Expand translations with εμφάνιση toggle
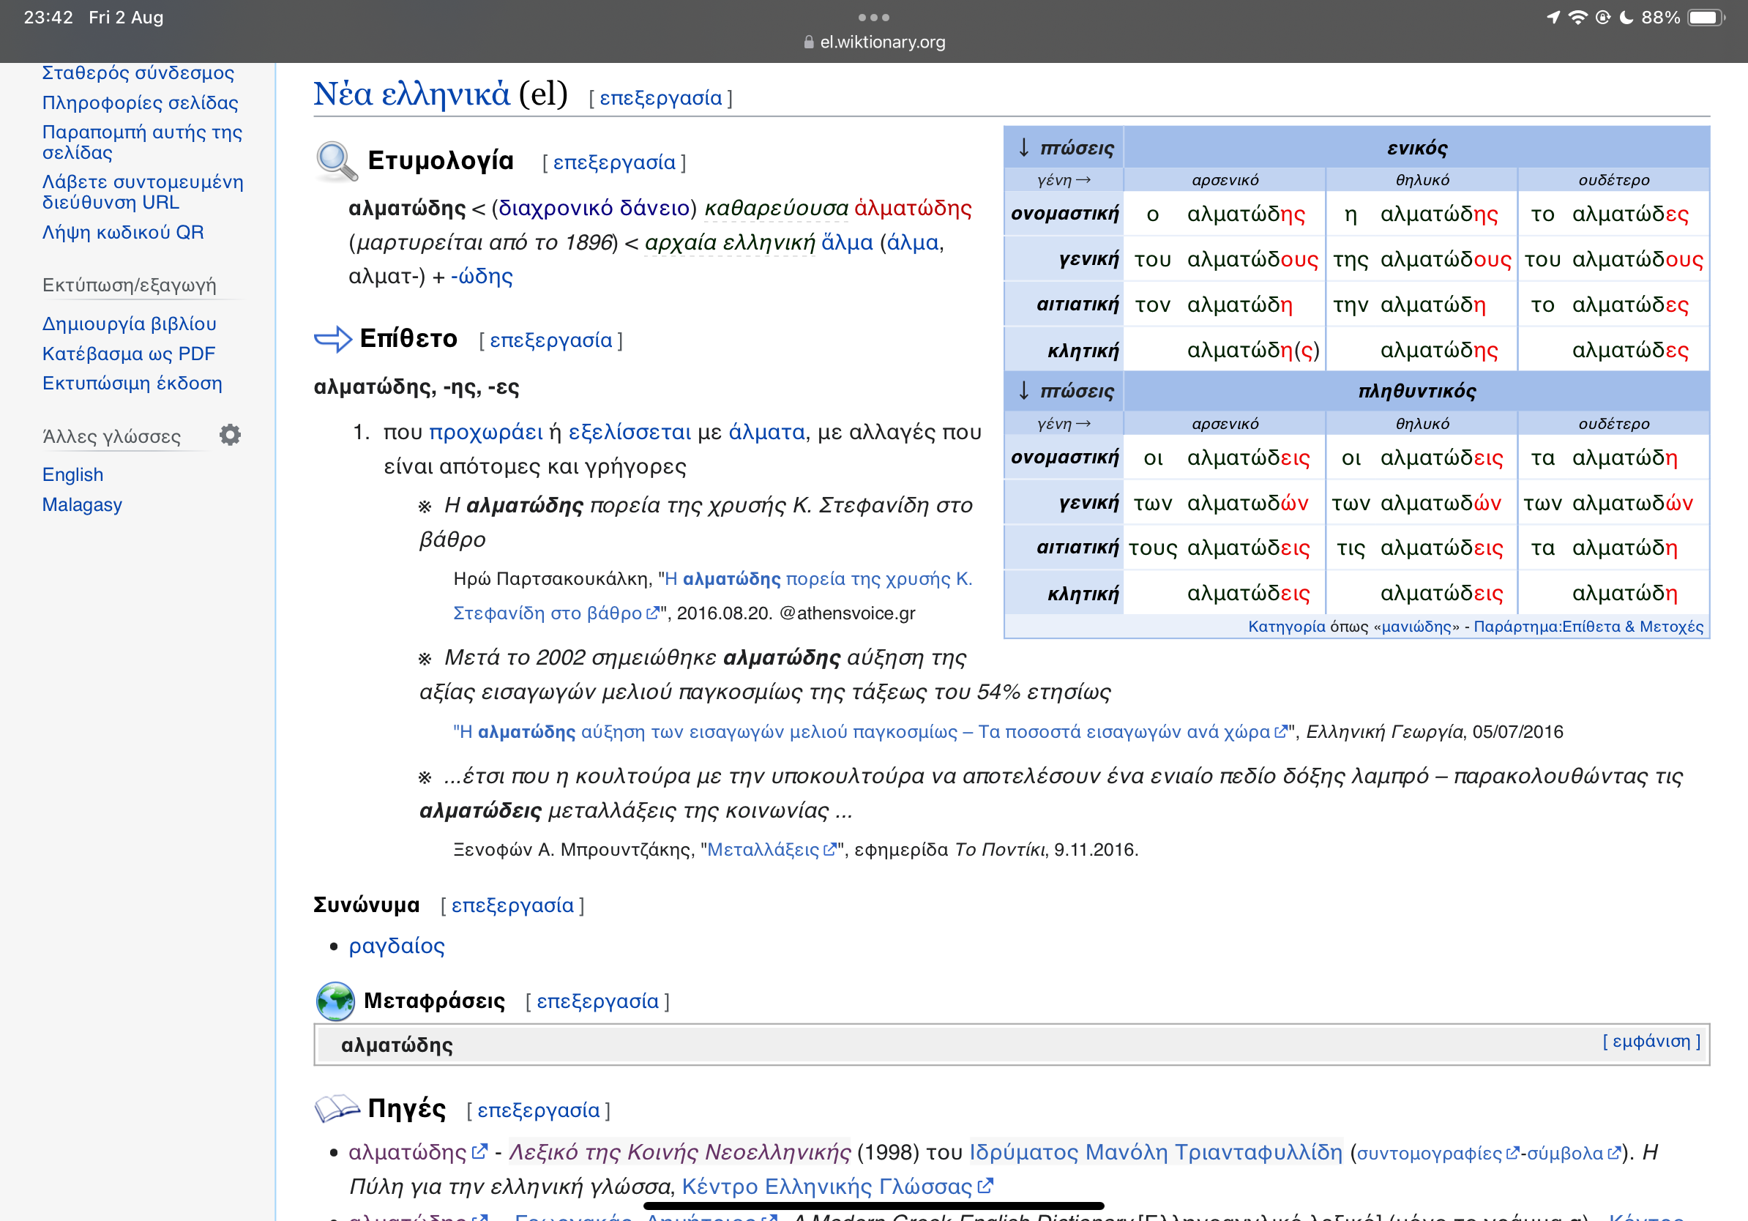Screen dimensions: 1748x1221 pyautogui.click(x=1651, y=1041)
